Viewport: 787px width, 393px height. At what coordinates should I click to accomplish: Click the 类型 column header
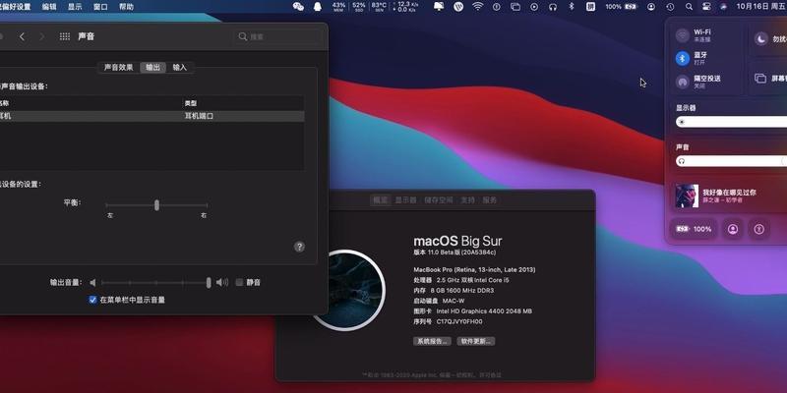(x=191, y=103)
